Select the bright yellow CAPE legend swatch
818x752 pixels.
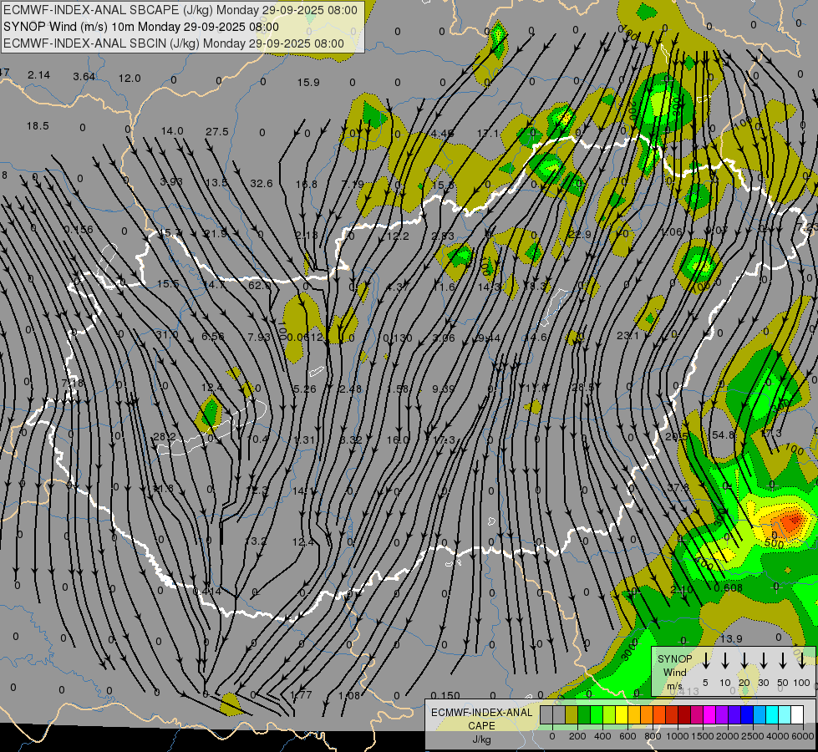[x=622, y=715]
